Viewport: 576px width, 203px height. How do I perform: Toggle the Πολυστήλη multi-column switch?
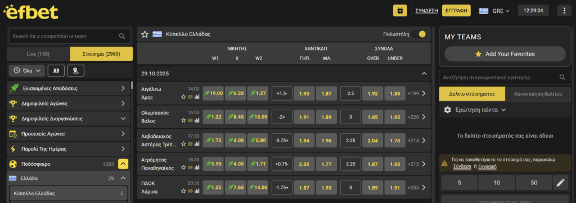pos(418,34)
